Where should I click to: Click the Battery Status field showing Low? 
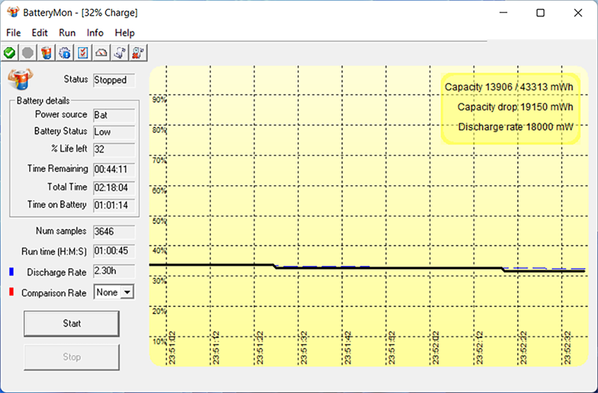114,132
